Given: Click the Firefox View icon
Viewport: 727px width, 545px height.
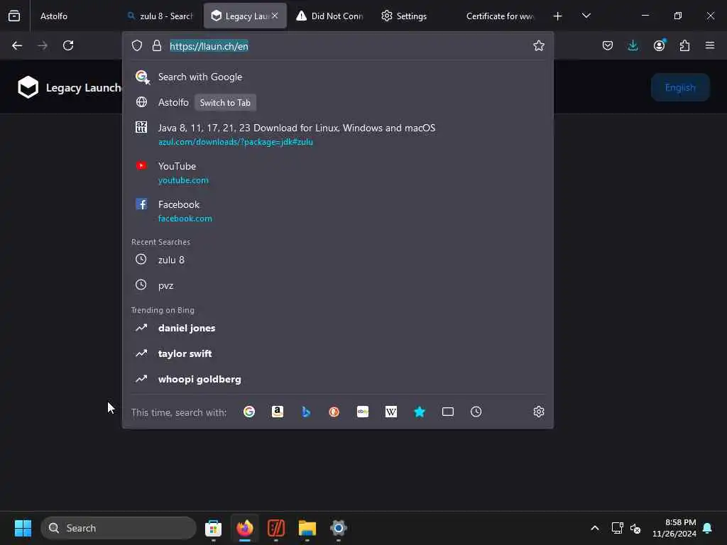Looking at the screenshot, I should click(x=14, y=16).
